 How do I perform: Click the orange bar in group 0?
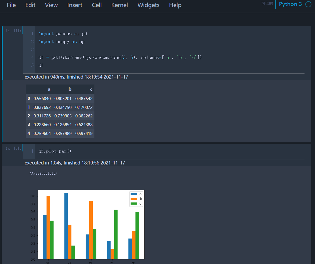(48, 227)
